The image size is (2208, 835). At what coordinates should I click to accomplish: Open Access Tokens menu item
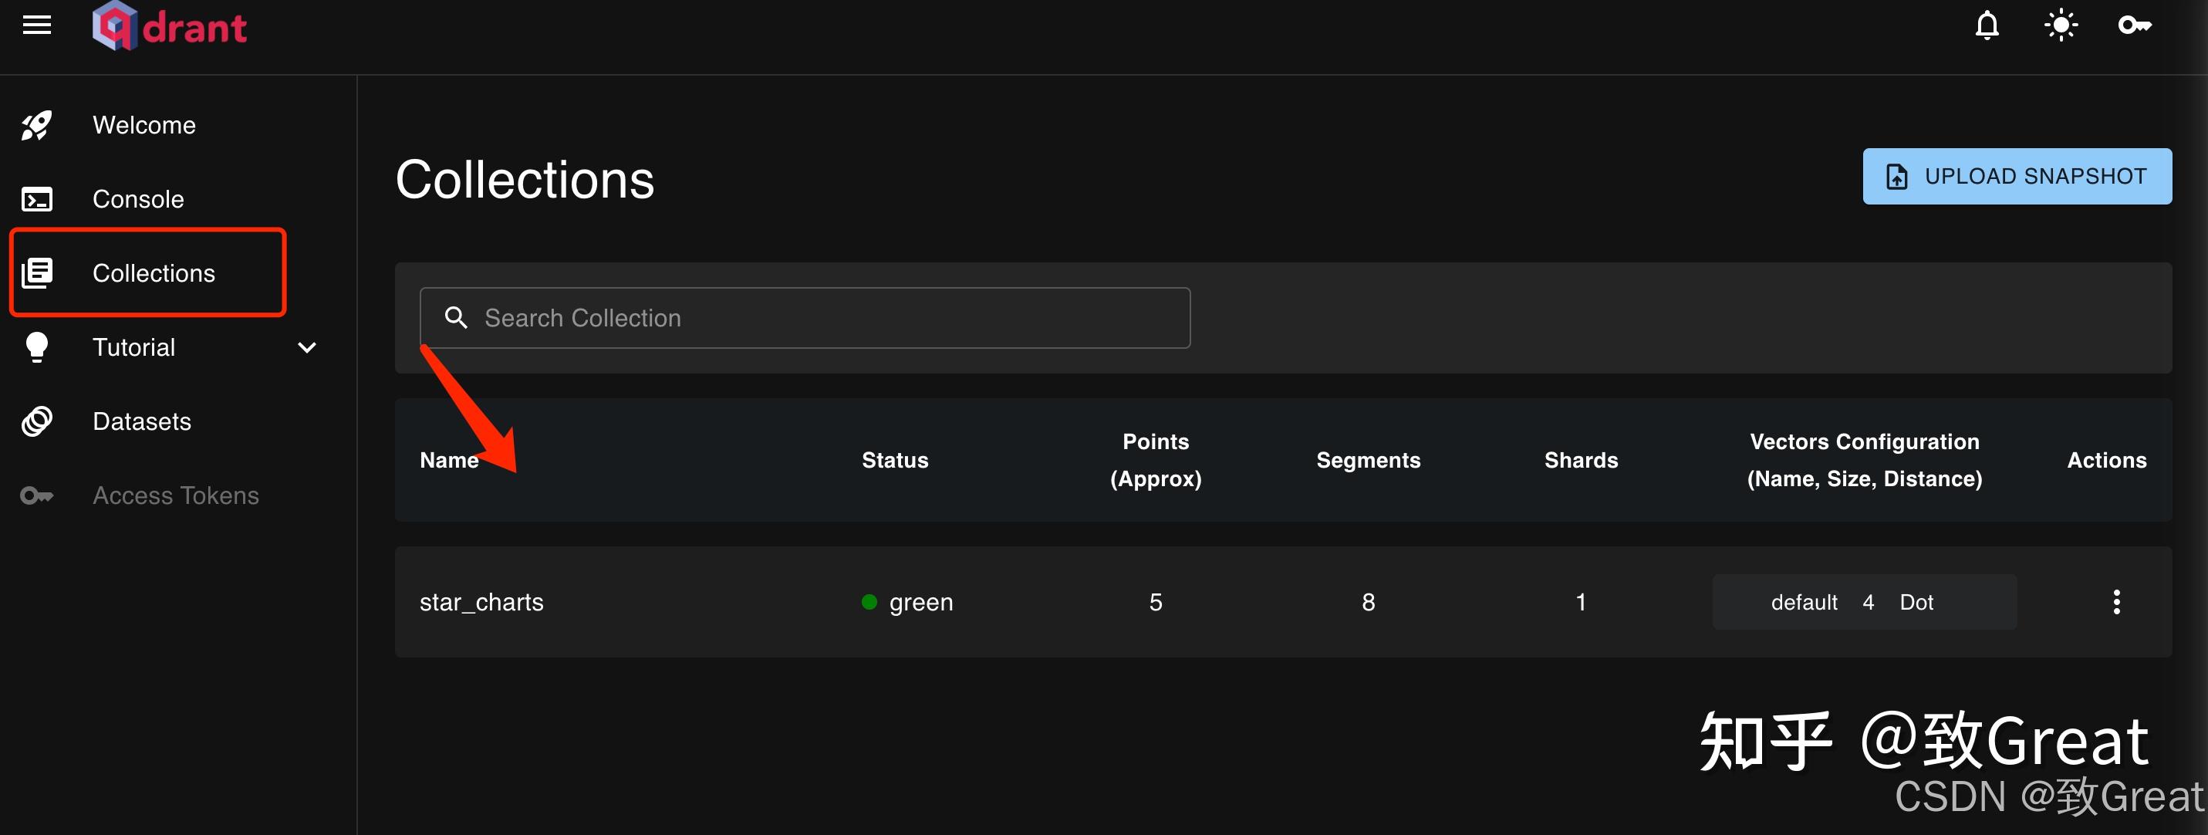pyautogui.click(x=175, y=495)
